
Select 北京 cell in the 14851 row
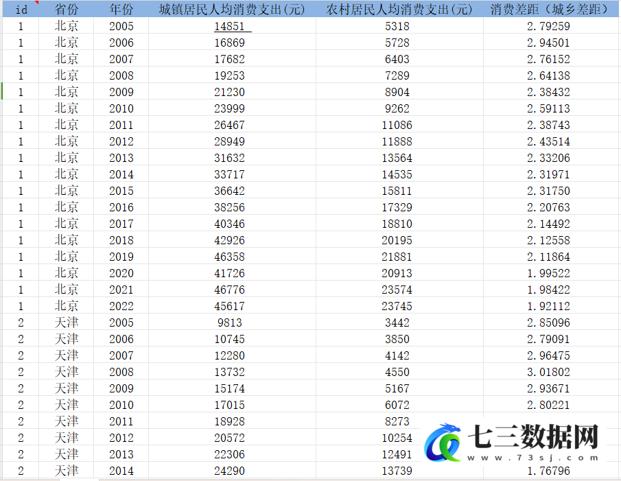click(66, 26)
